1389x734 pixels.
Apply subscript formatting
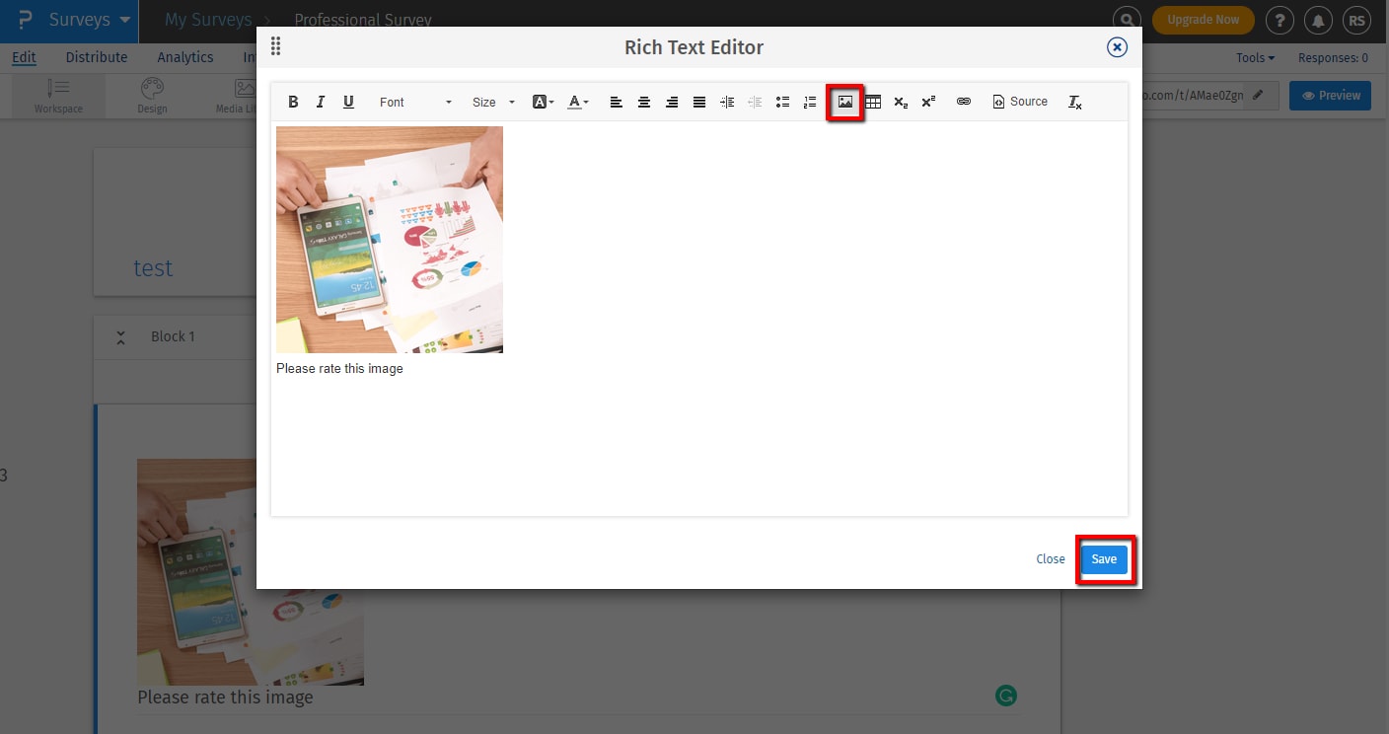901,102
